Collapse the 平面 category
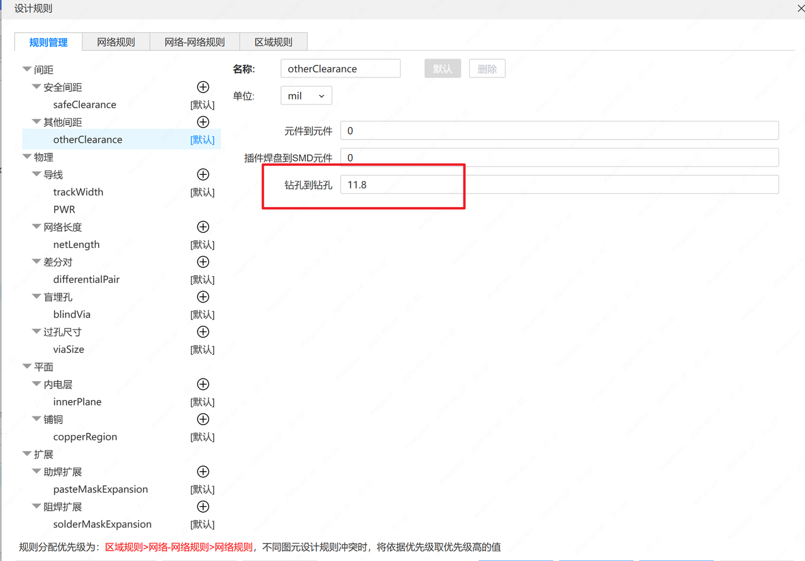Screen dimensions: 805x561 pos(27,367)
